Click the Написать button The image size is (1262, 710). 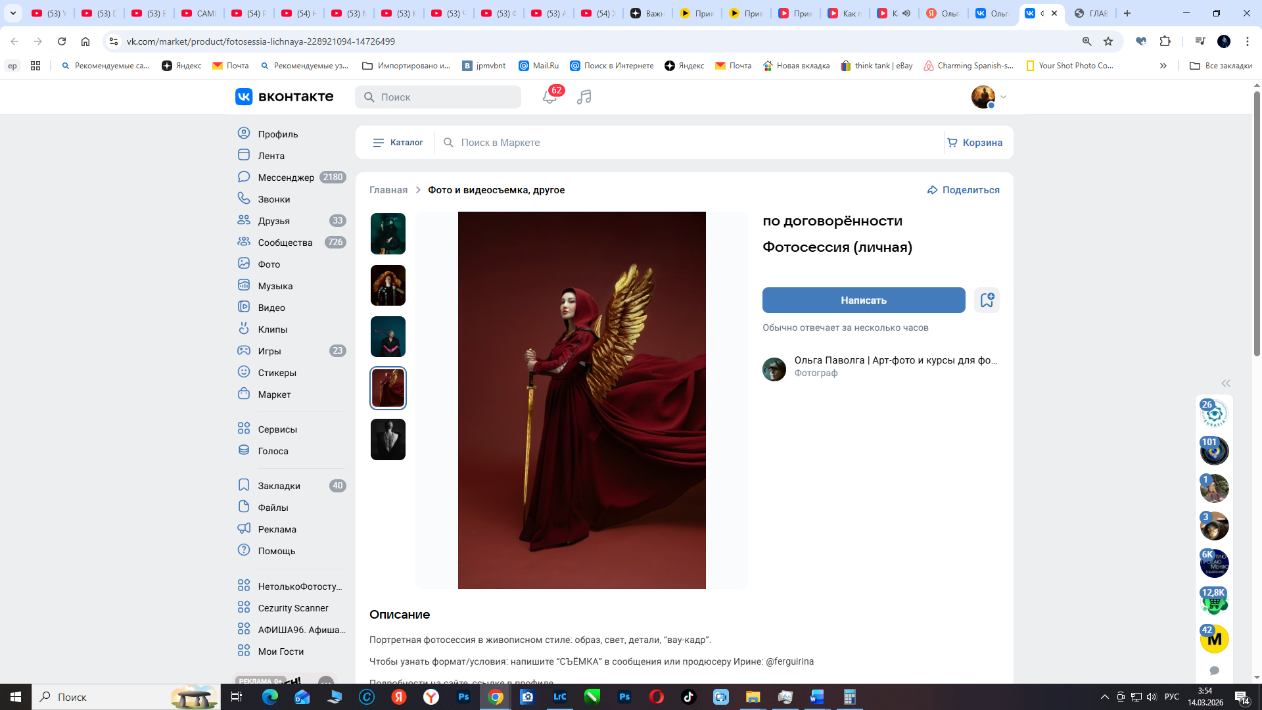pyautogui.click(x=863, y=300)
